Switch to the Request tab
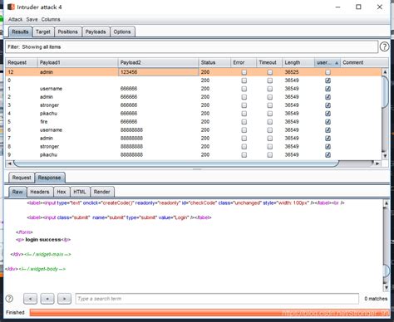Image resolution: width=394 pixels, height=322 pixels. coord(22,178)
